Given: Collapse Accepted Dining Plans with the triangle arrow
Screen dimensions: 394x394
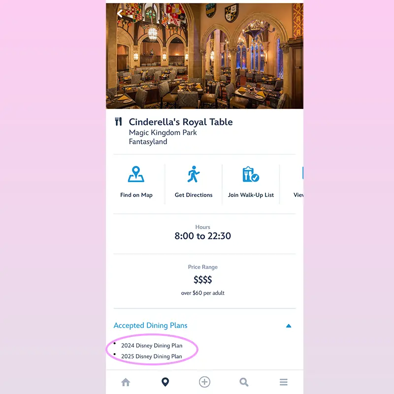Looking at the screenshot, I should pos(289,326).
